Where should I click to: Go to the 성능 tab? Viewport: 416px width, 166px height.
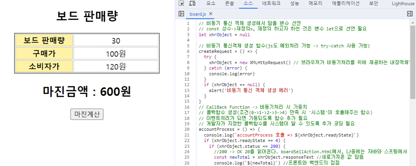coord(295,3)
